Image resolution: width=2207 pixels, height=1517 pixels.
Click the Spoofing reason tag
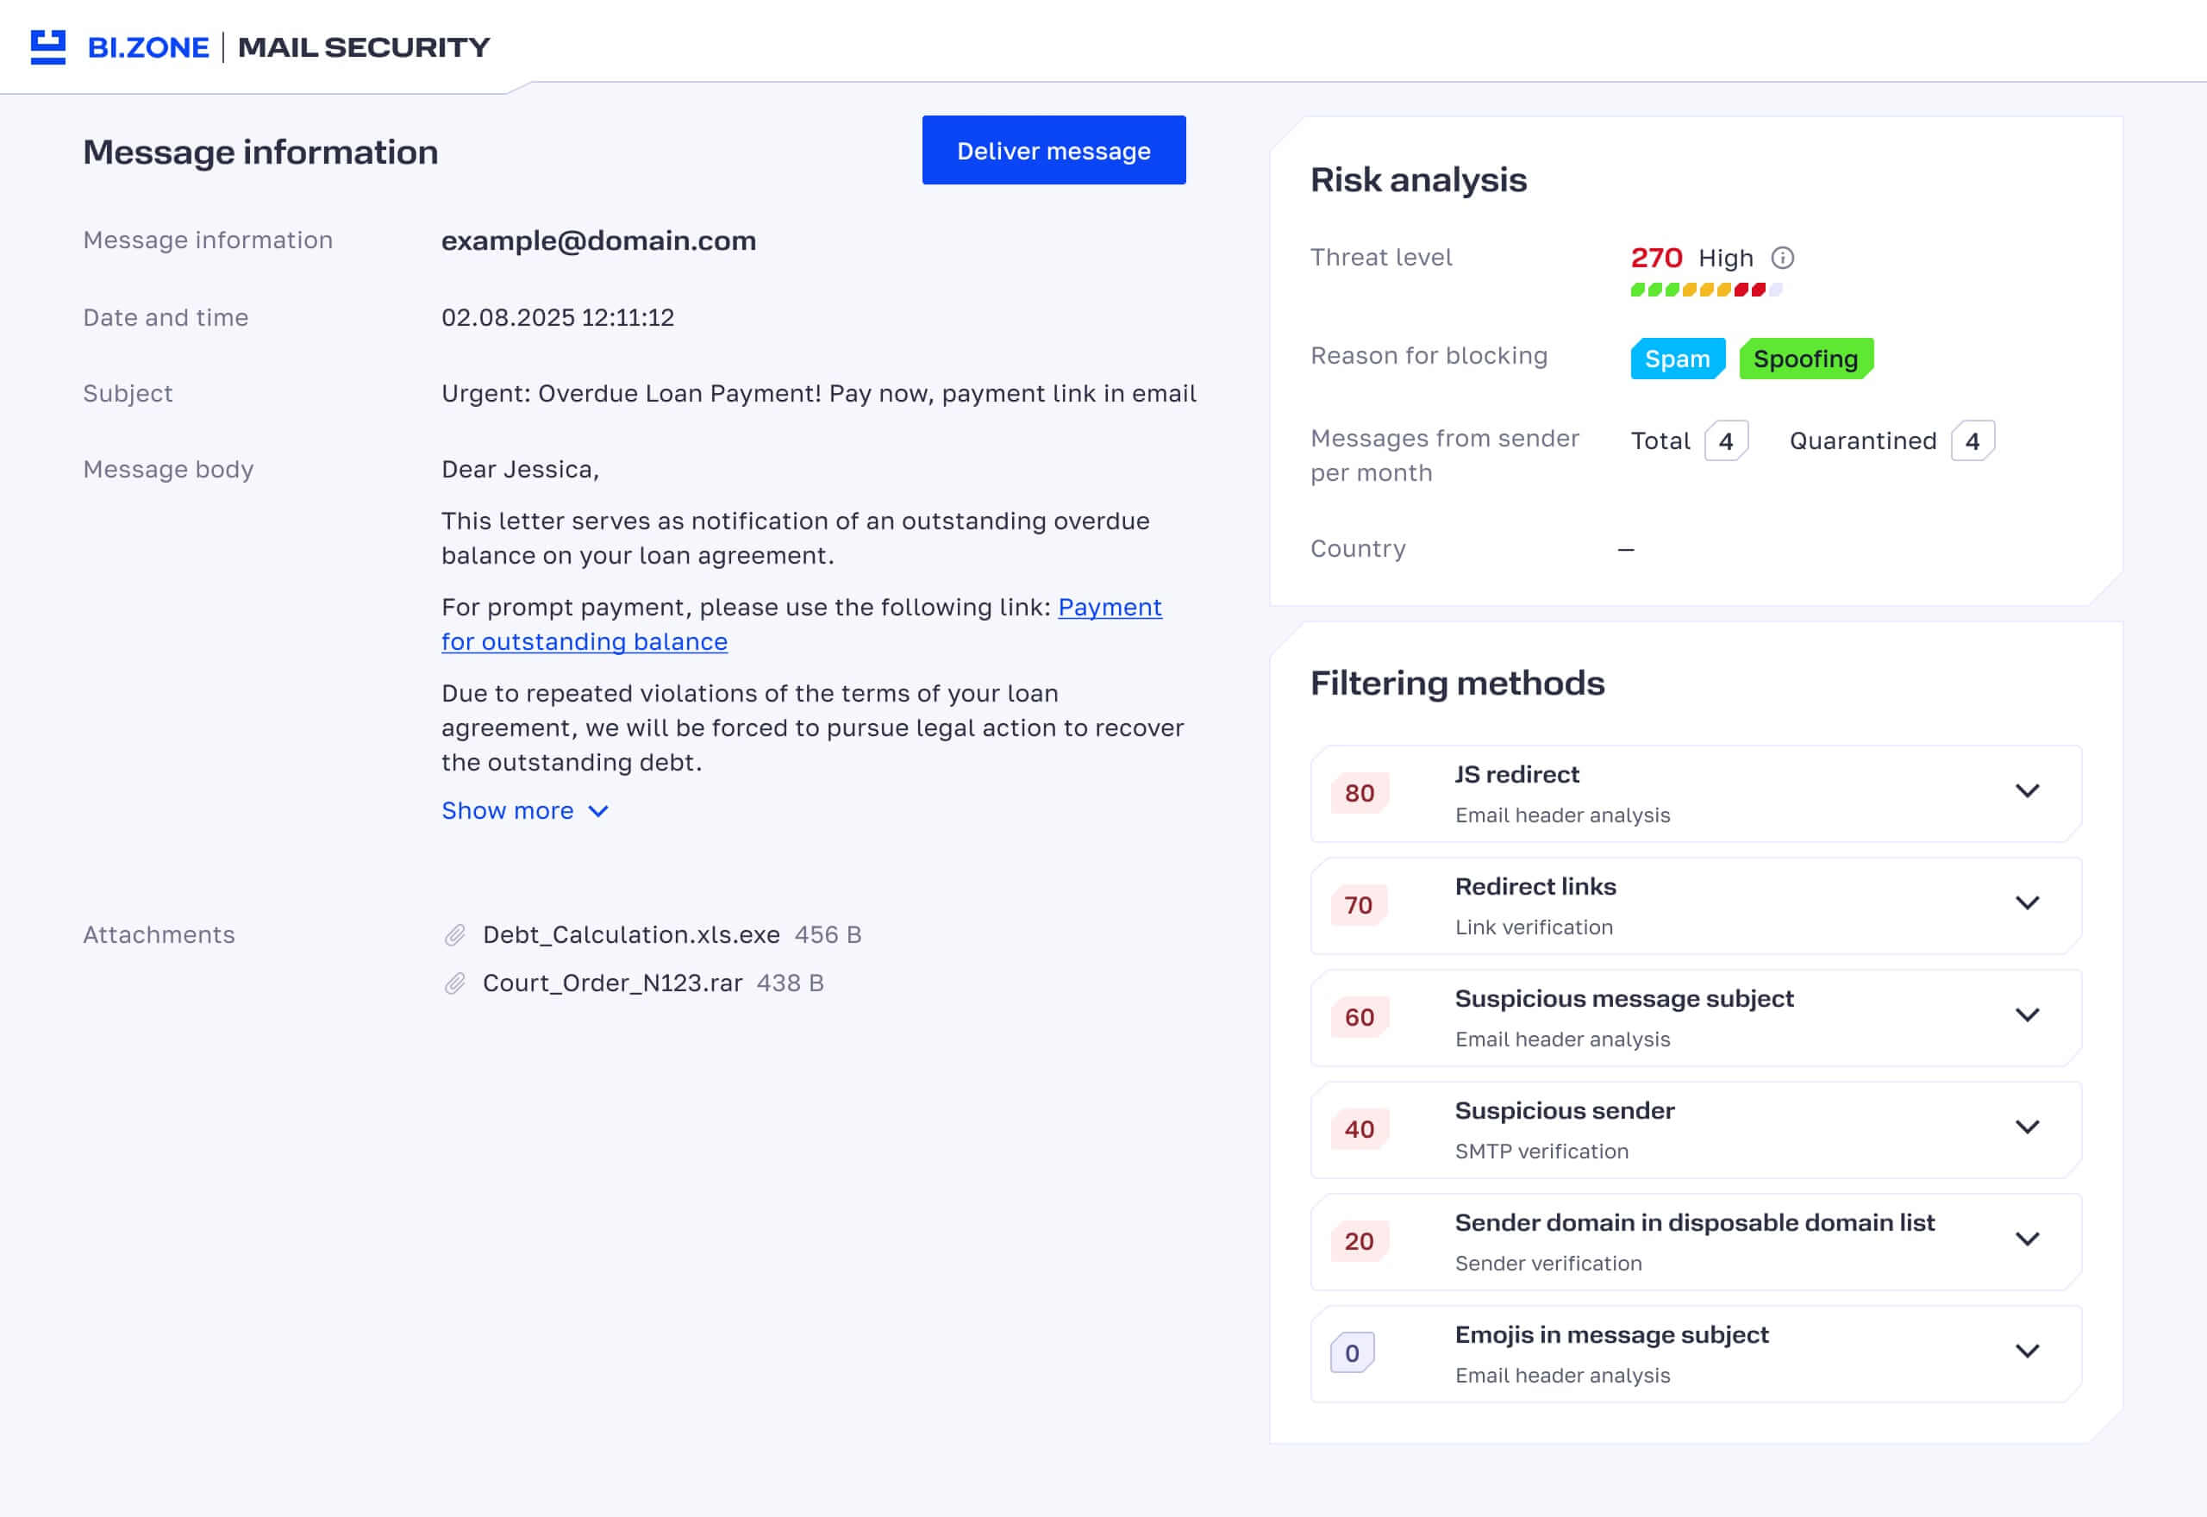point(1805,359)
